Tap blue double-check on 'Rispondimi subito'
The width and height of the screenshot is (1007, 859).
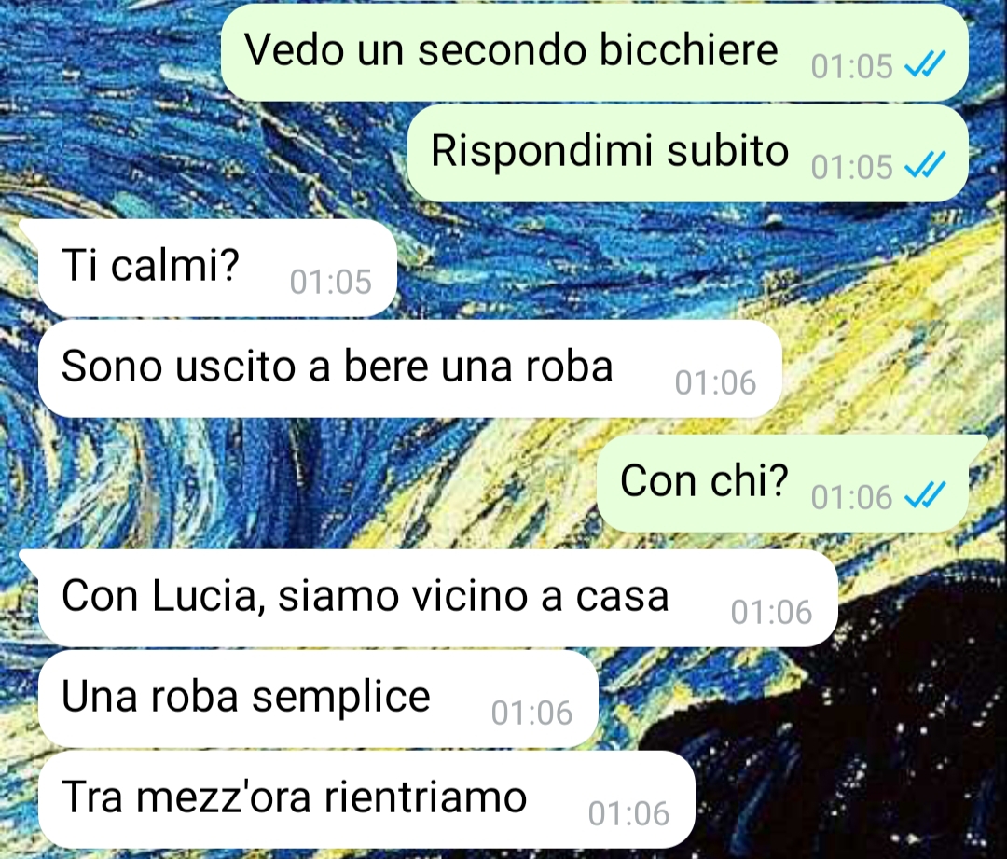[925, 164]
